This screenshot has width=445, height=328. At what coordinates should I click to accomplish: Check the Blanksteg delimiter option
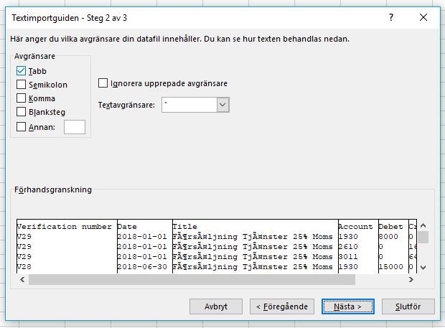(22, 112)
